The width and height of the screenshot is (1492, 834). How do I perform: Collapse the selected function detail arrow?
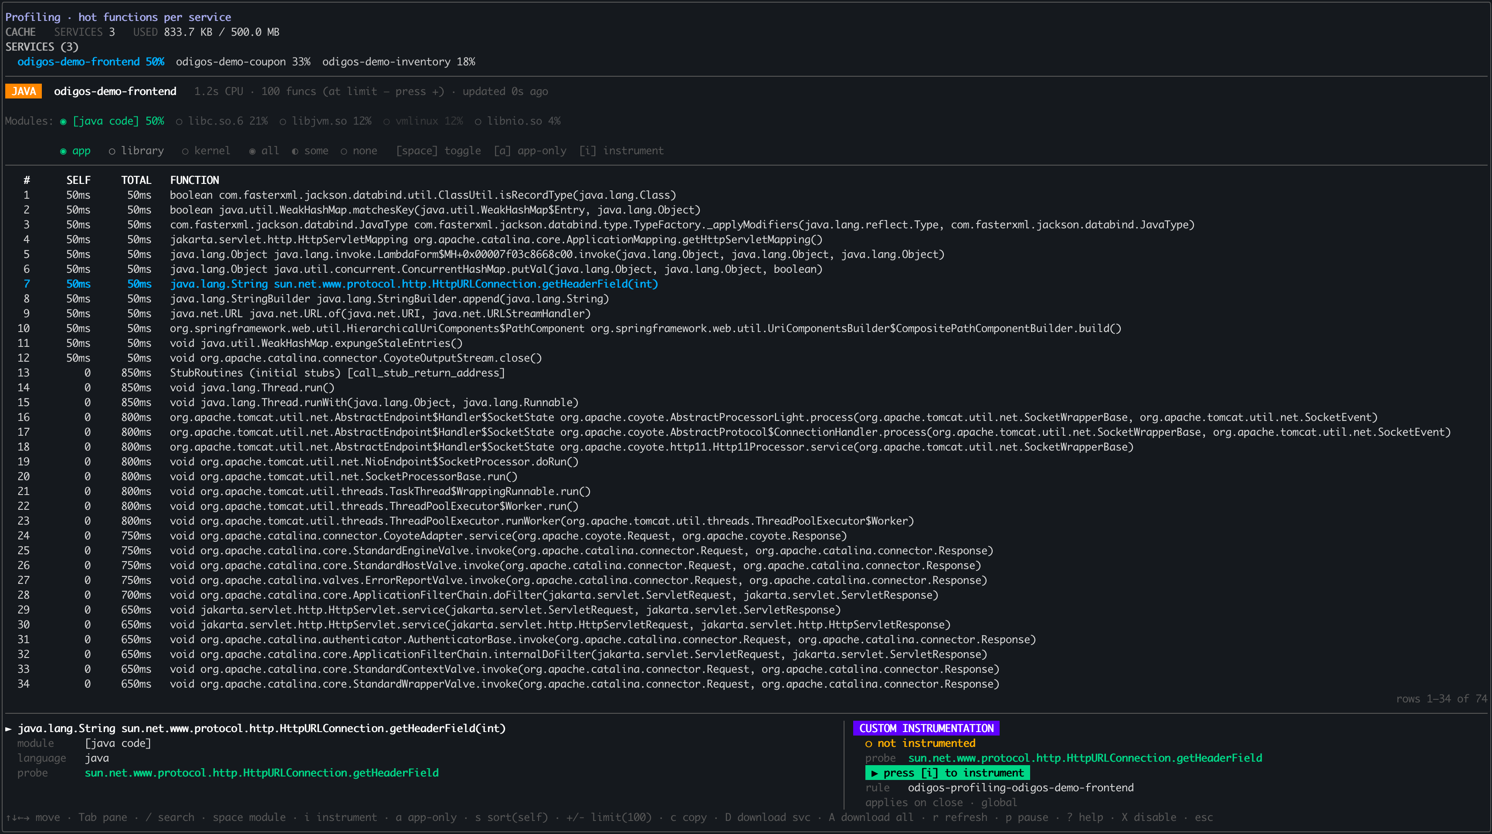(9, 729)
